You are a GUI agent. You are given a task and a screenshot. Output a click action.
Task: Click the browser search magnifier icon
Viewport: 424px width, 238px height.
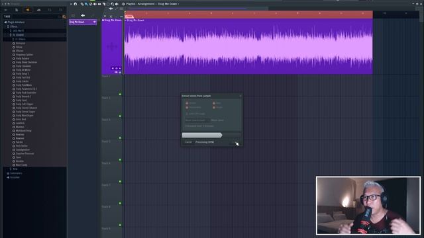[64, 17]
